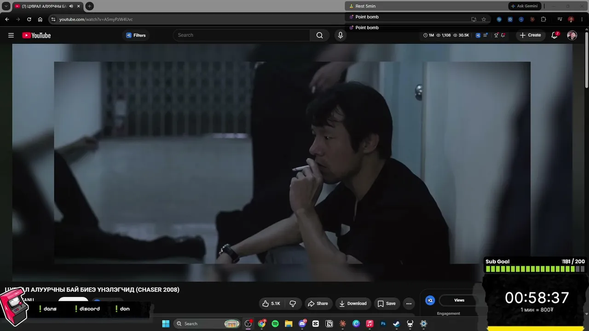Screen dimensions: 589x331
Task: Share this video
Action: (x=318, y=303)
